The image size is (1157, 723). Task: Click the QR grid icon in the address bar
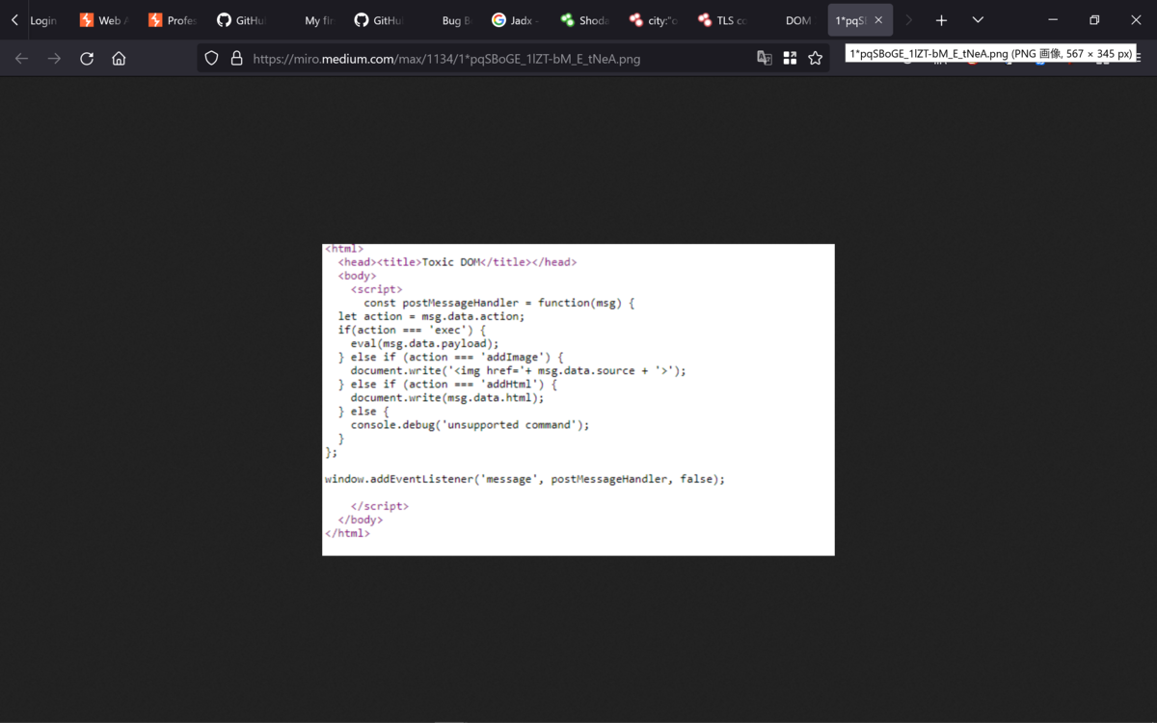click(790, 59)
